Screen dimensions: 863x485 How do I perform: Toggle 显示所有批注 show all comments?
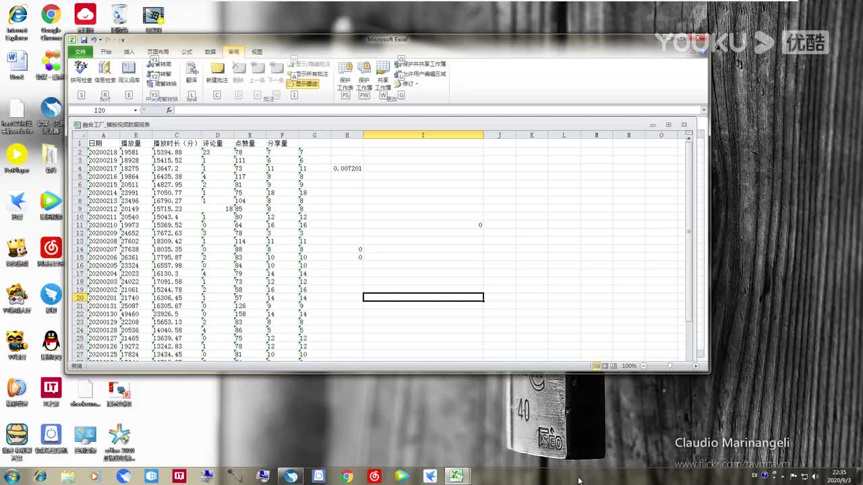point(307,75)
